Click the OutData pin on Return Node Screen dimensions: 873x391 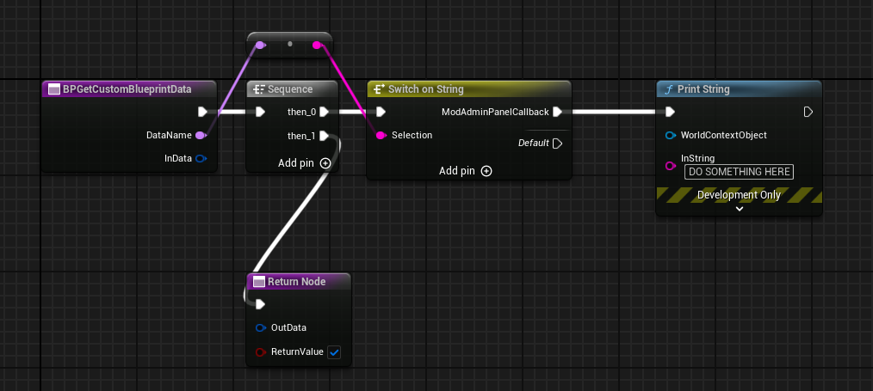(x=260, y=327)
